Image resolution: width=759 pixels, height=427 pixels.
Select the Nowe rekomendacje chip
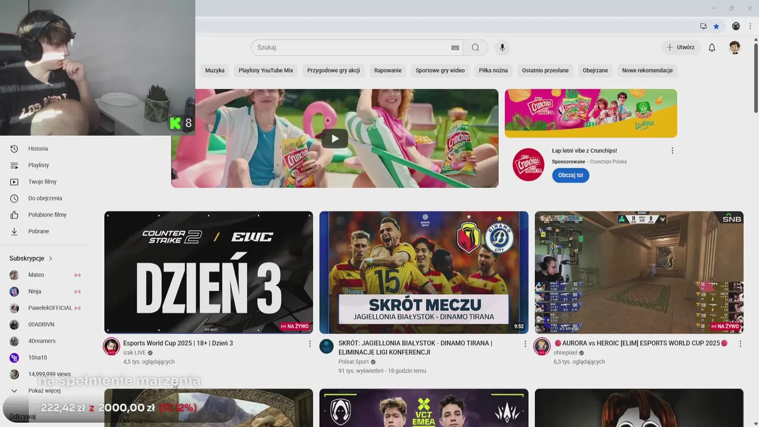tap(647, 71)
